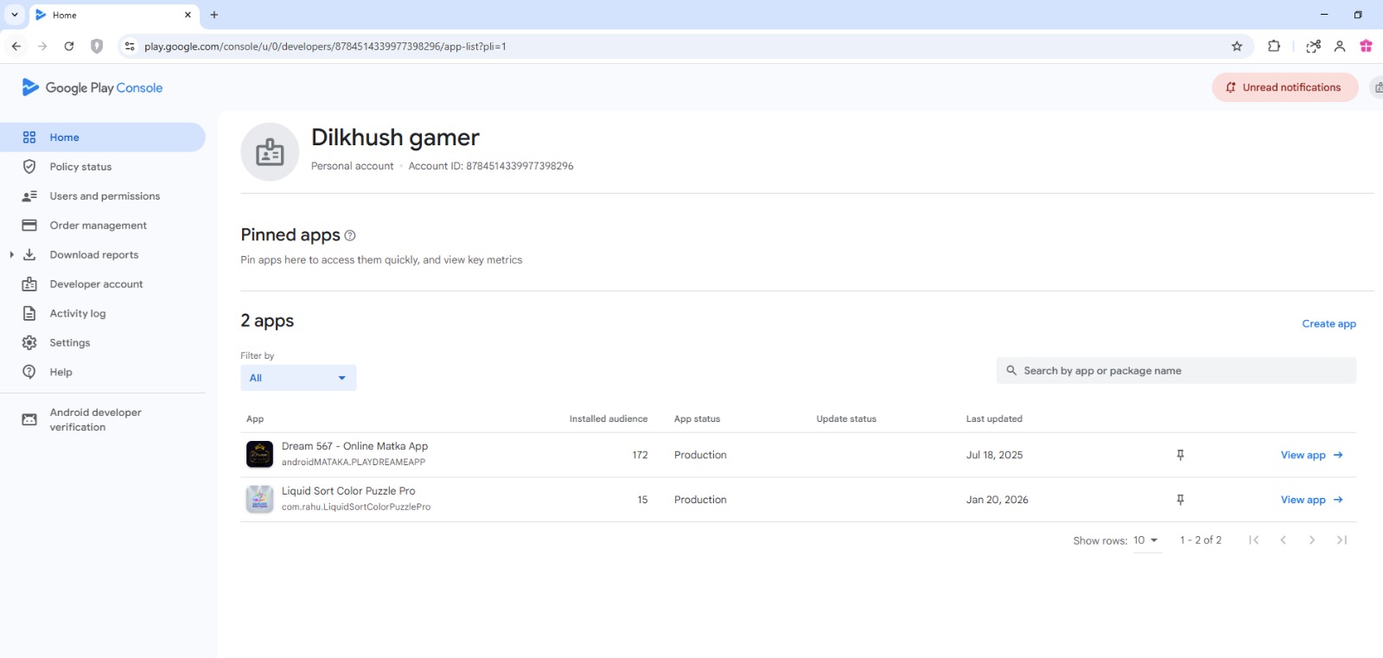This screenshot has height=658, width=1383.
Task: Open the Show rows dropdown
Action: point(1146,540)
